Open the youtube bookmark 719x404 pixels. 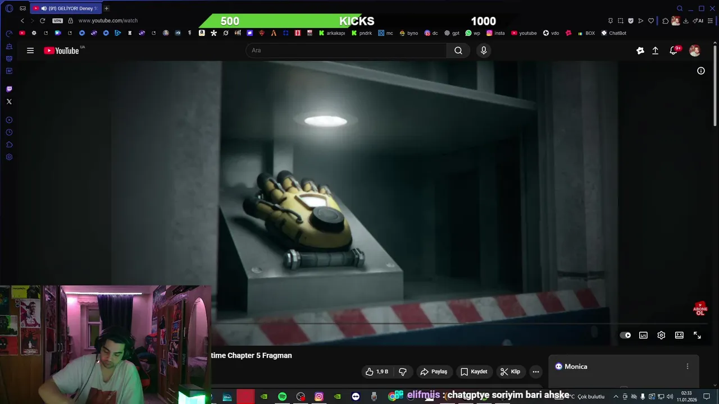(524, 33)
